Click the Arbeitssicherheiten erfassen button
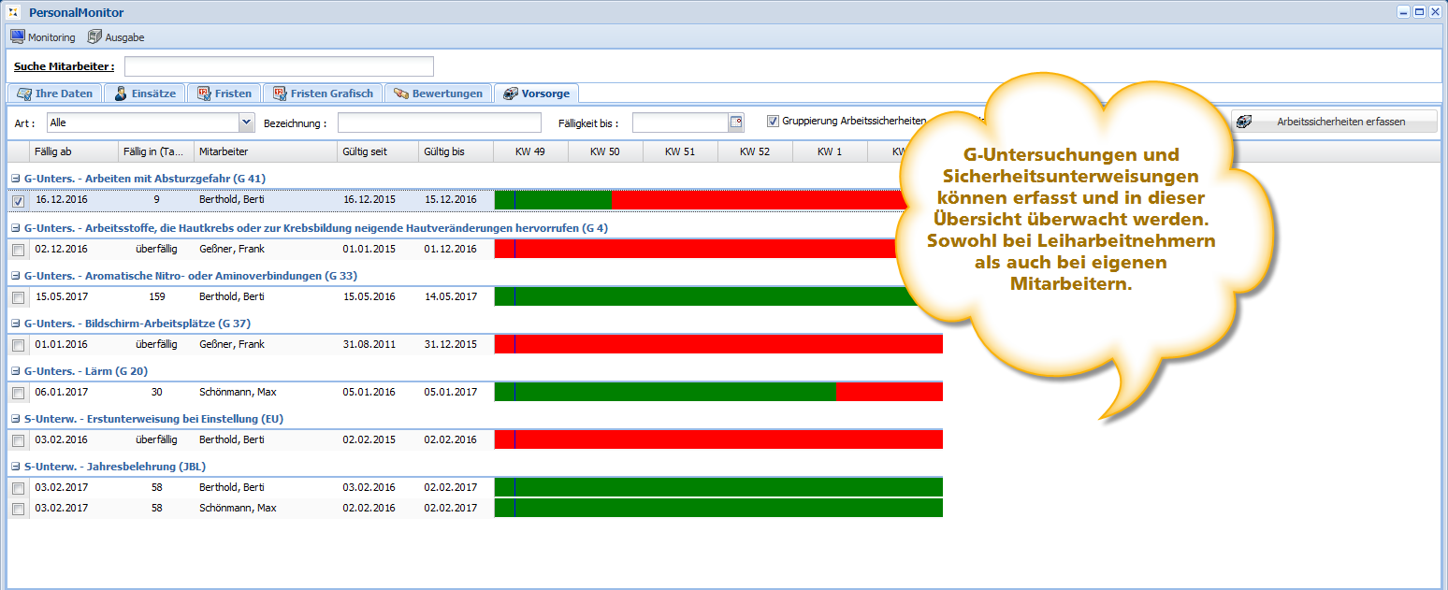Screen dimensions: 1448x590 (x=1332, y=122)
